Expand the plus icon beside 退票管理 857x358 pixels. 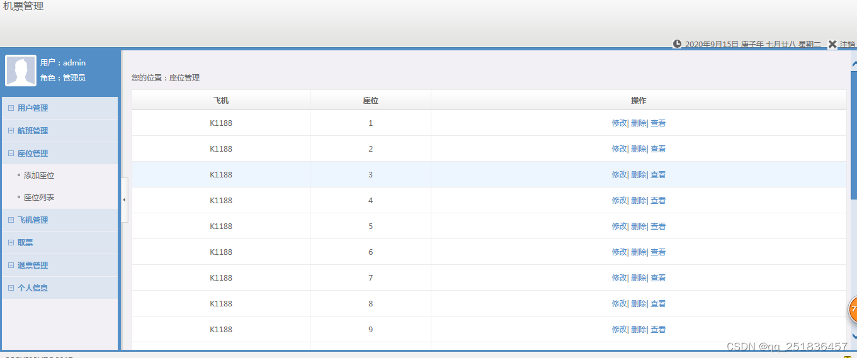tap(11, 266)
